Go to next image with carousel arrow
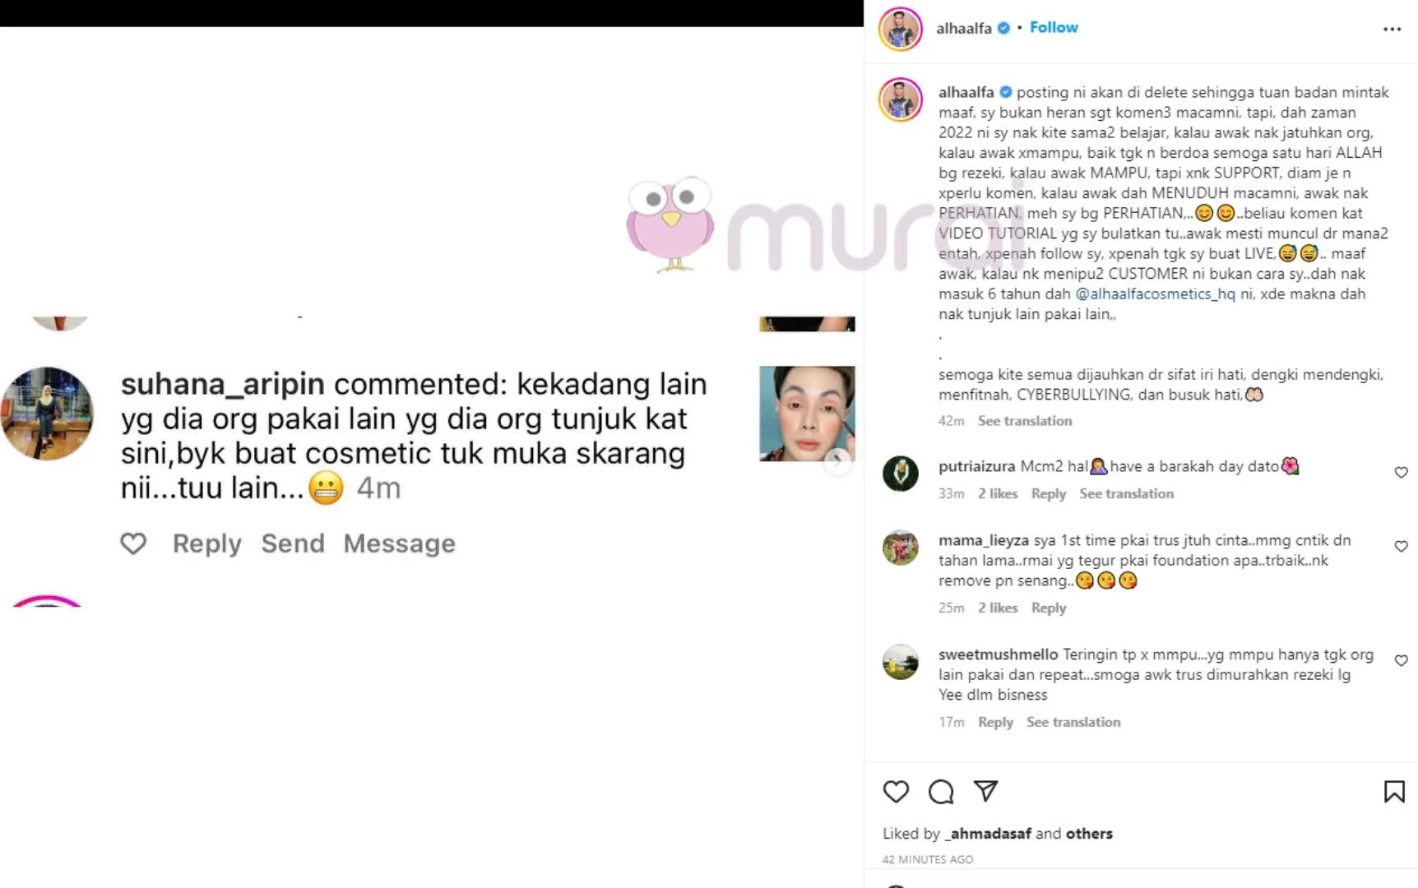The height and width of the screenshot is (888, 1418). [x=837, y=462]
